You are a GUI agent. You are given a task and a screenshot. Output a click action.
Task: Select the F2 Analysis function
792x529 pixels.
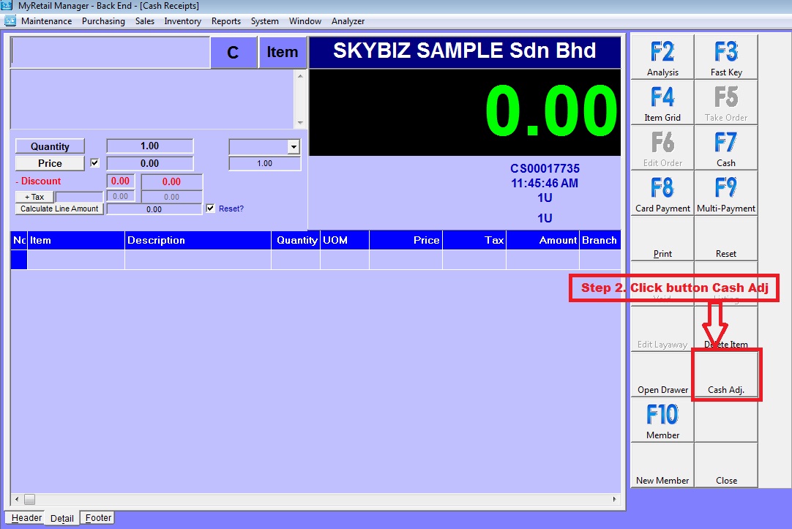(x=660, y=57)
